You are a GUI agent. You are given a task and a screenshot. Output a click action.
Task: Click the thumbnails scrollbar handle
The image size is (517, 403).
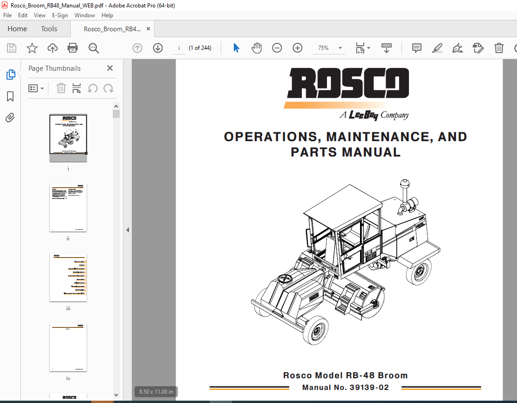pyautogui.click(x=116, y=114)
